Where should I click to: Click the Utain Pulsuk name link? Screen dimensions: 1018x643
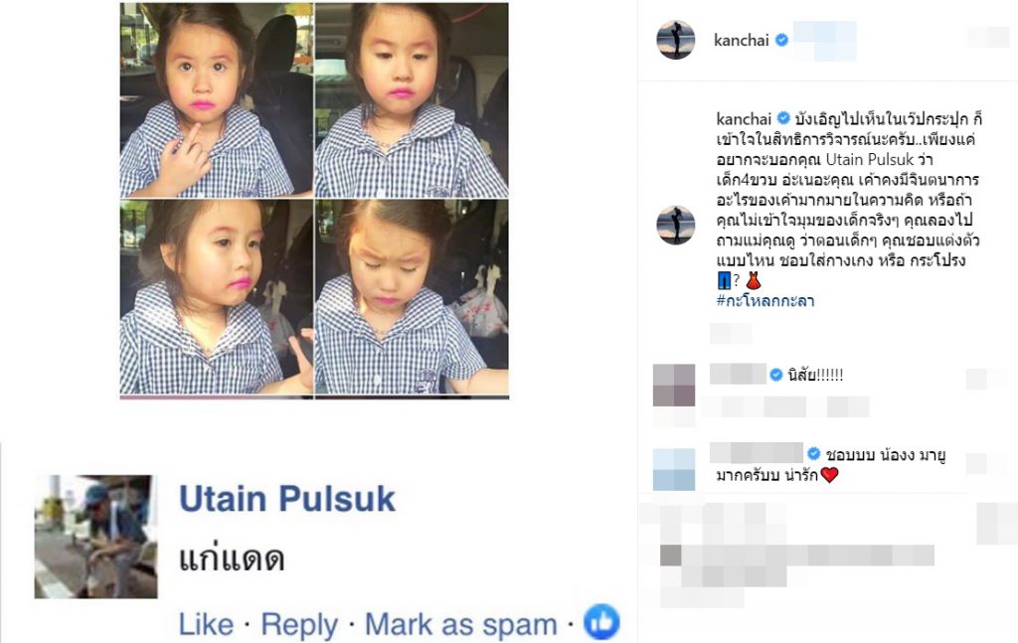(x=287, y=499)
